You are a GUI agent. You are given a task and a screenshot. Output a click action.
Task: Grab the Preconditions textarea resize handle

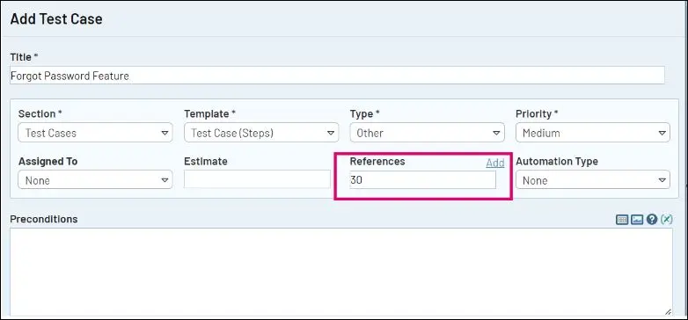tap(668, 311)
